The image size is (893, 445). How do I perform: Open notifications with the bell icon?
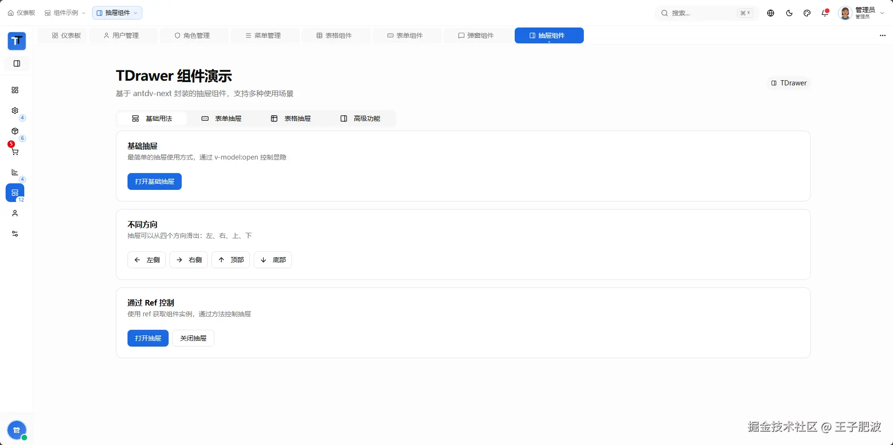pos(825,13)
